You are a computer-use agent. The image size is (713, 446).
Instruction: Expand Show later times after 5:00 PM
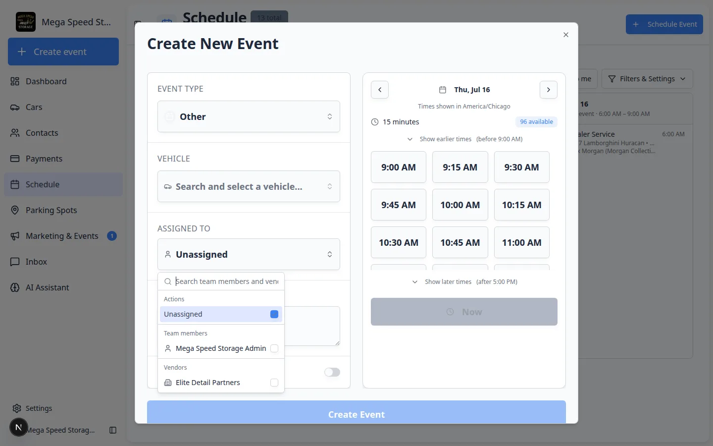464,282
